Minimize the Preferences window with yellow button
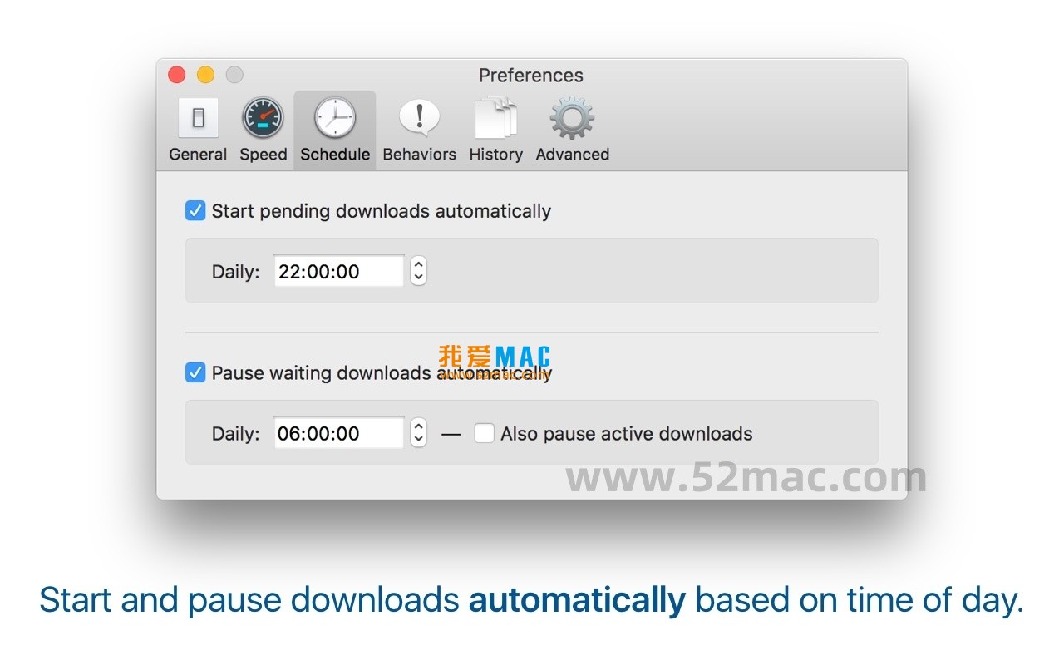Screen dimensions: 1064x665 coord(205,75)
